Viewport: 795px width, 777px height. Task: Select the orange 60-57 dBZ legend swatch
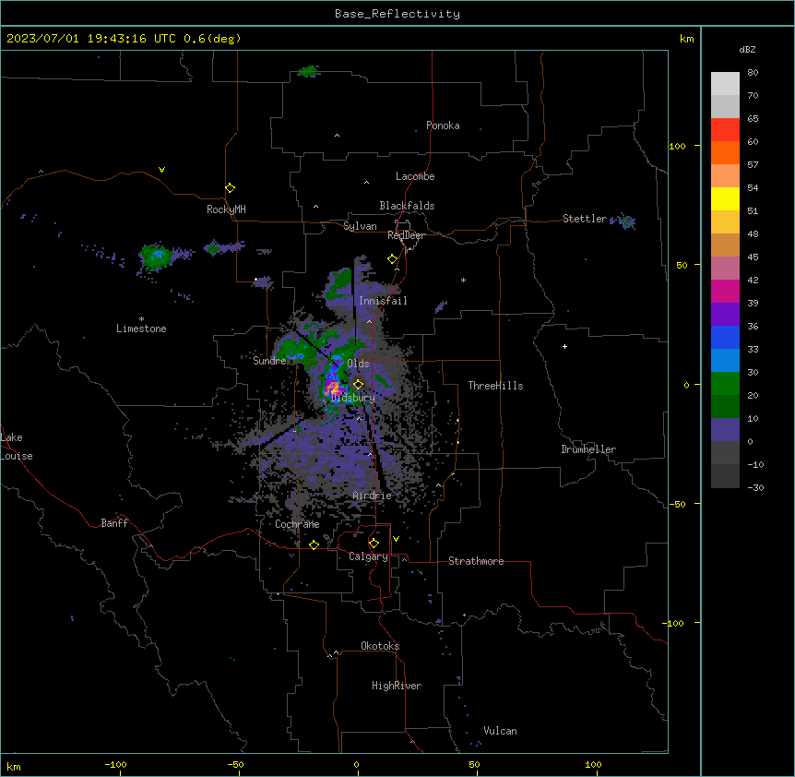tap(725, 152)
